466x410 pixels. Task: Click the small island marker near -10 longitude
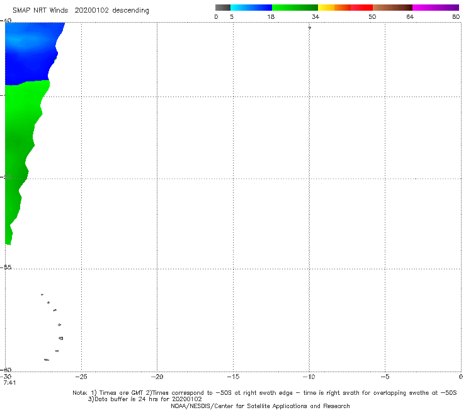[x=309, y=28]
